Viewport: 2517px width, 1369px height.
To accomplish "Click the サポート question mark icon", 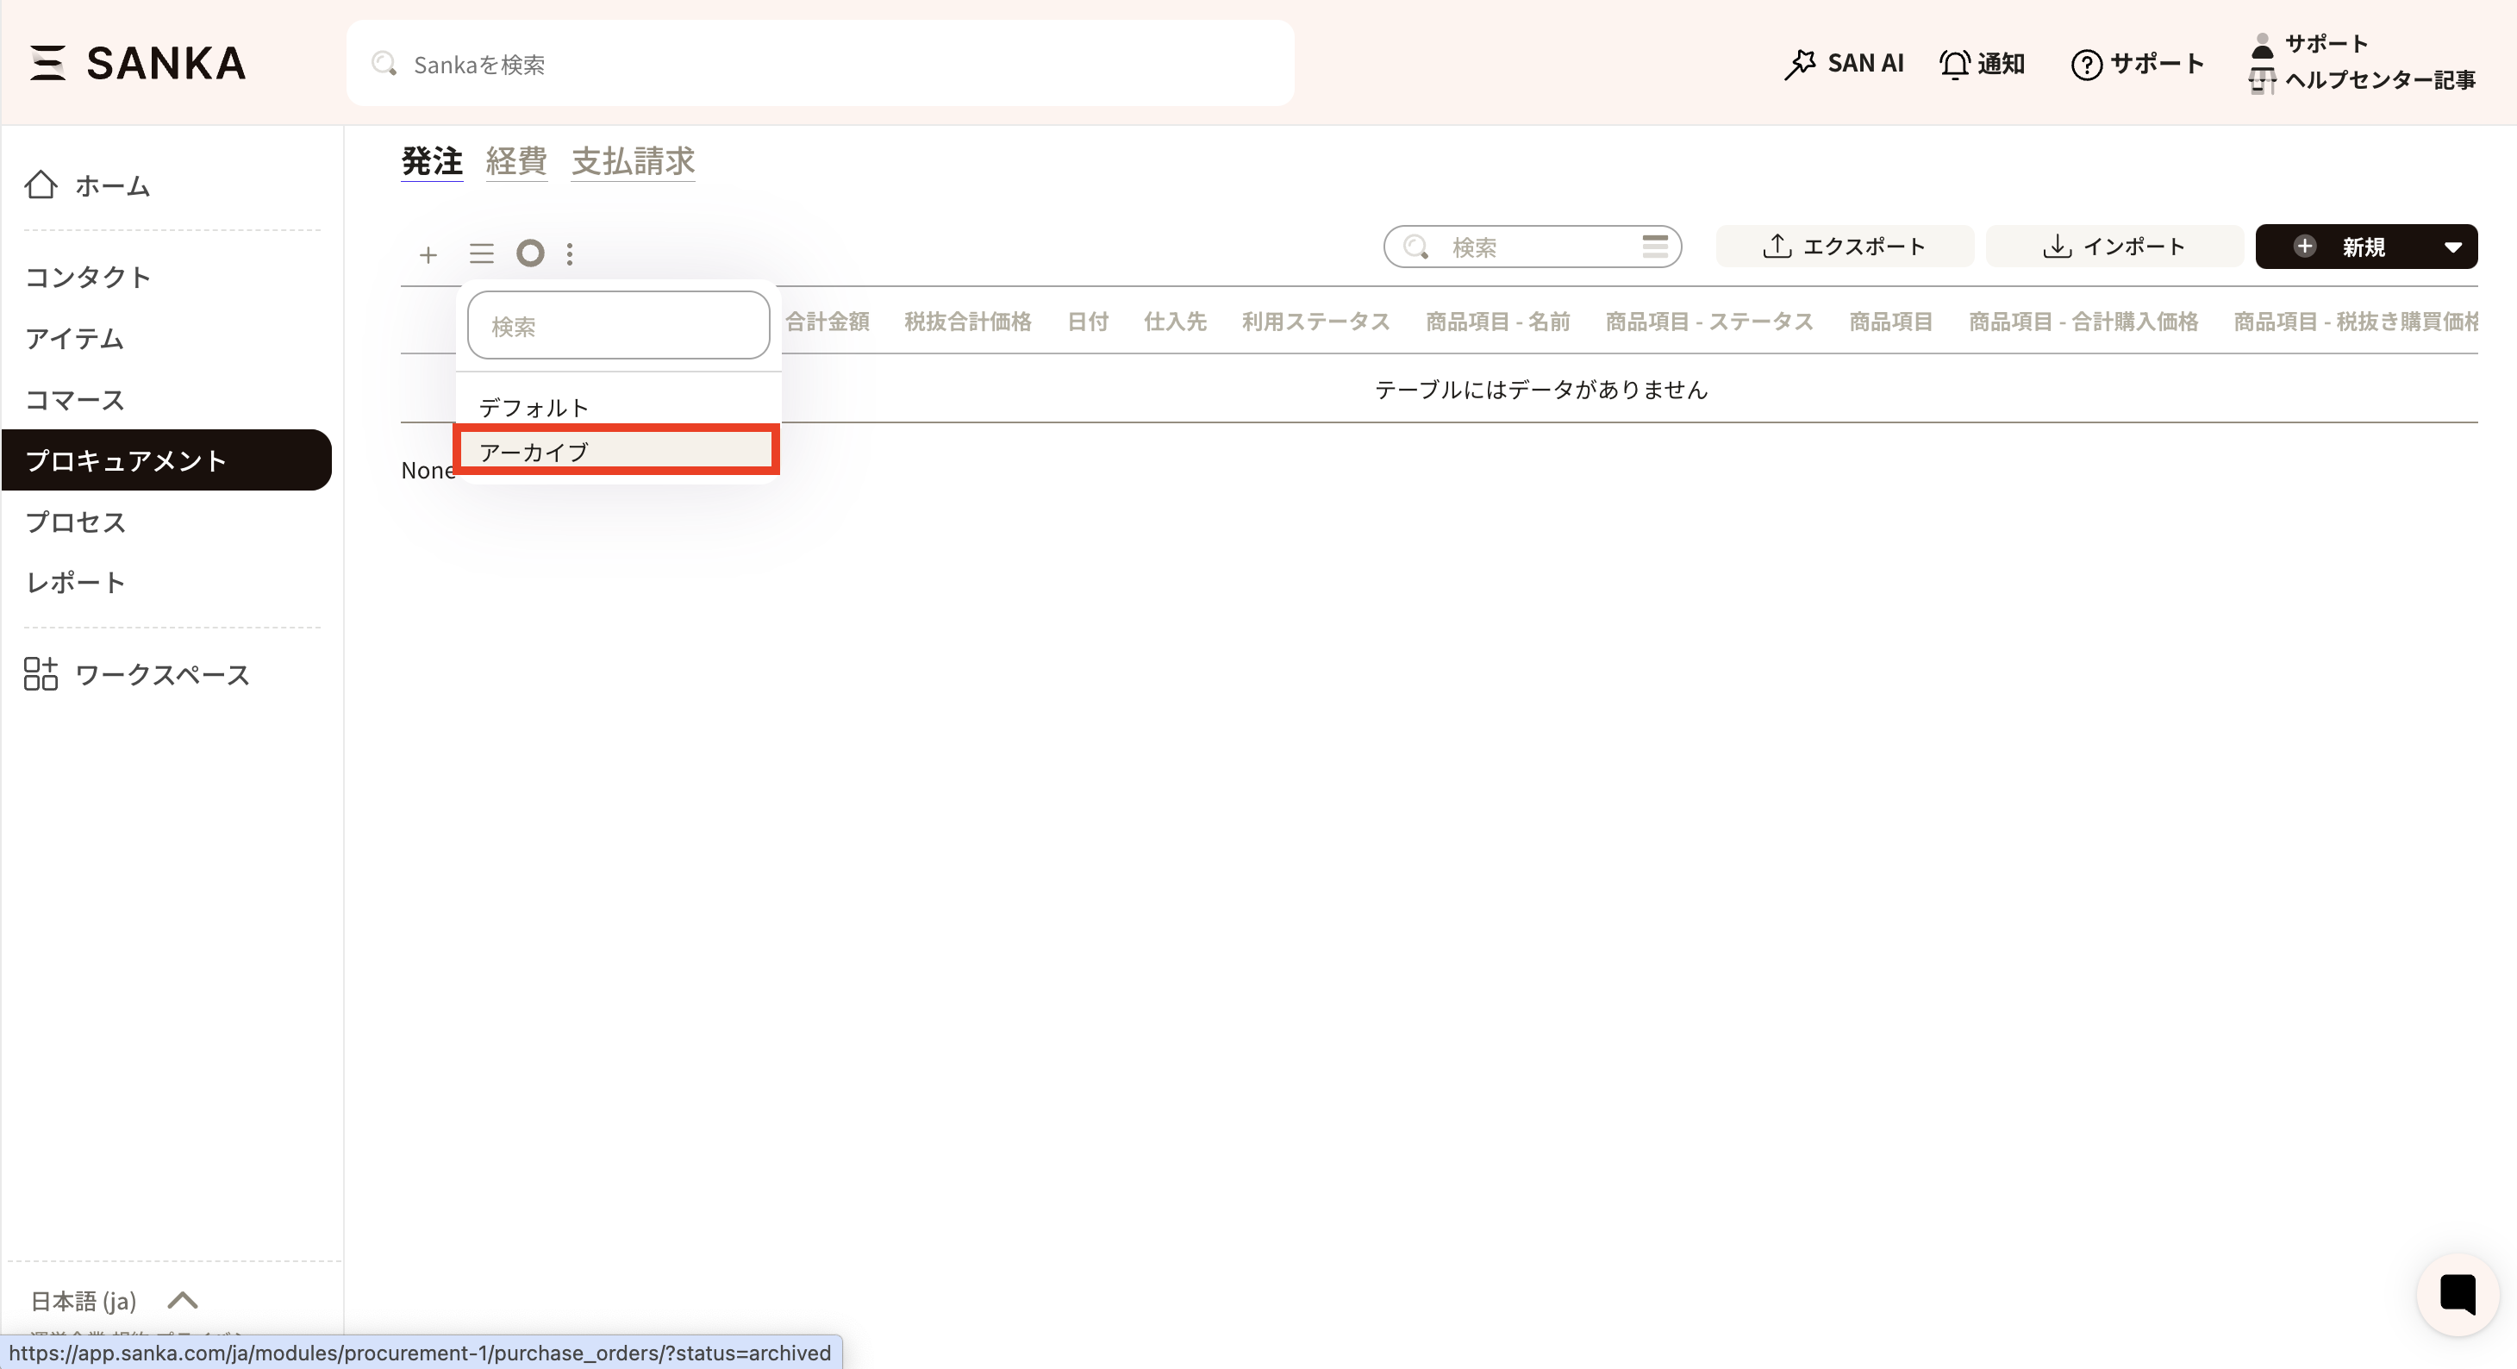I will point(2086,65).
